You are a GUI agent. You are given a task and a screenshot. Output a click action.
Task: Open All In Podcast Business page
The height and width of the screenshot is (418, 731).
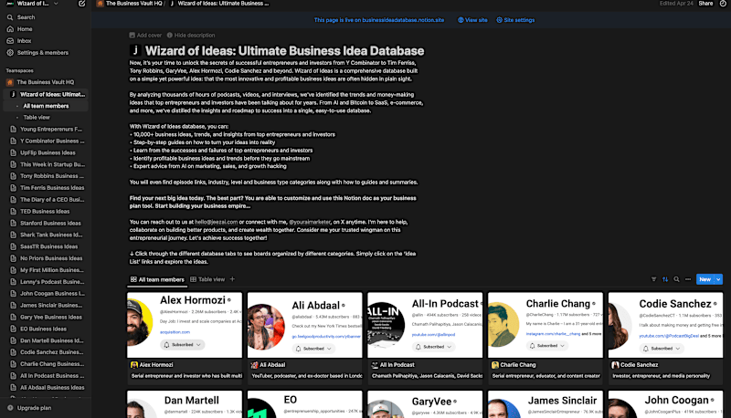pyautogui.click(x=45, y=376)
